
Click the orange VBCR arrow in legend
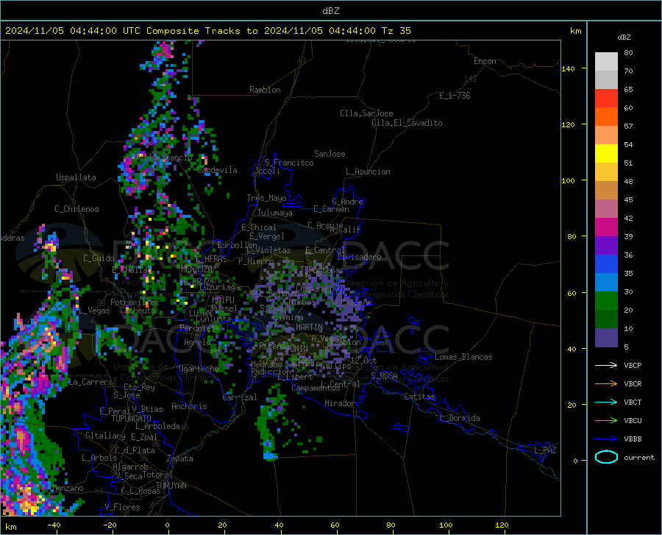coord(606,384)
